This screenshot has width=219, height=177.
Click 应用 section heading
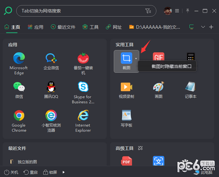tap(13, 45)
